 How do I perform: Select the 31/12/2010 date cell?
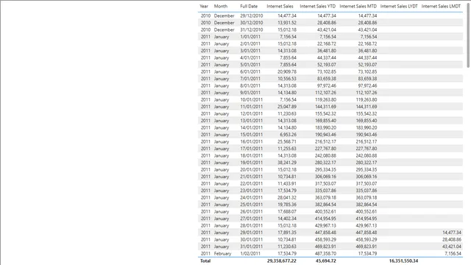coord(252,29)
